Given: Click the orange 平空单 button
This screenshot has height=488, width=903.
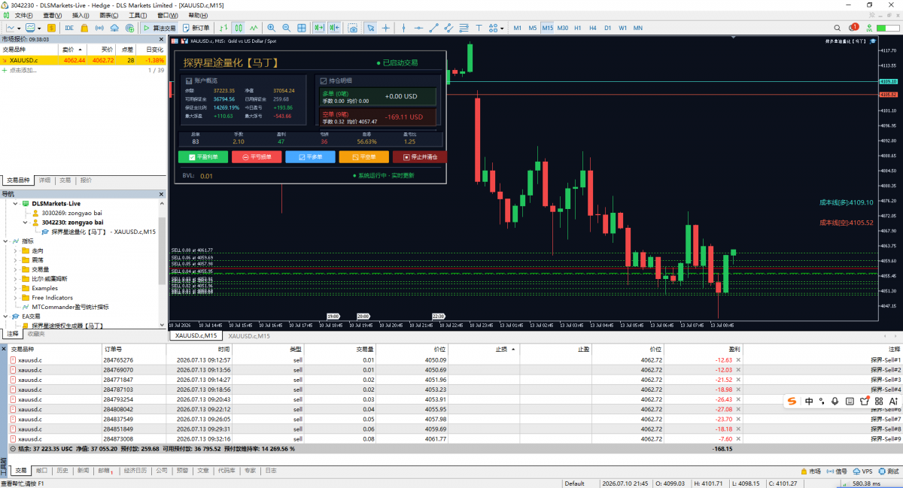Looking at the screenshot, I should point(364,157).
